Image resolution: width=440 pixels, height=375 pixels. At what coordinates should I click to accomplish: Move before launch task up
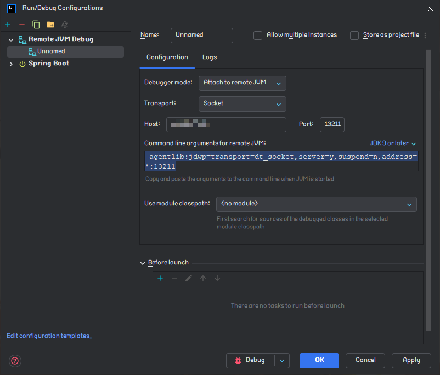203,278
